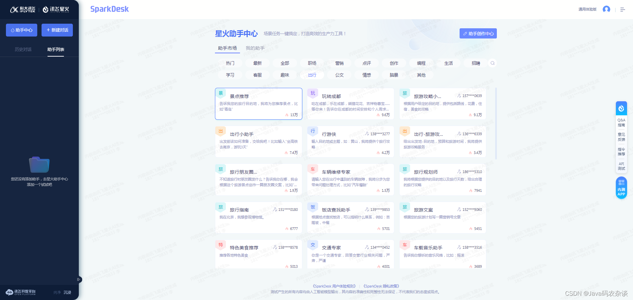The image size is (633, 300).
Task: Collapse the sidebar with the edge arrow
Action: (78, 279)
